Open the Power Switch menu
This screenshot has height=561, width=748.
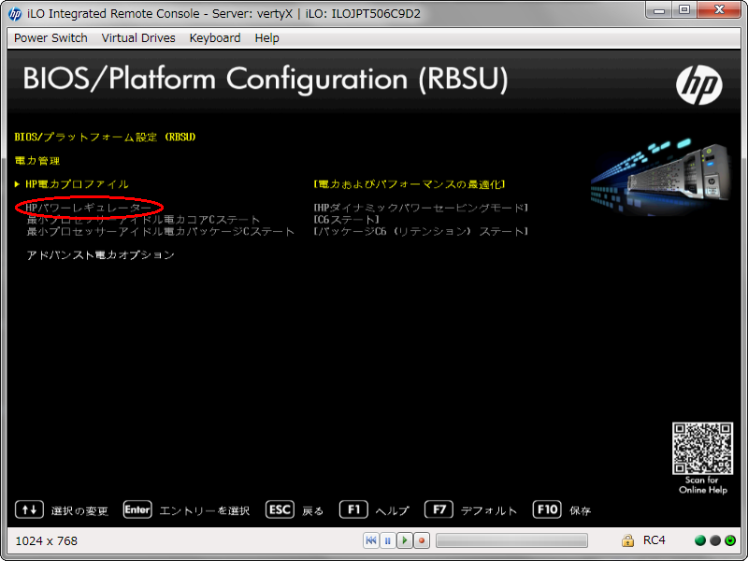pos(50,38)
